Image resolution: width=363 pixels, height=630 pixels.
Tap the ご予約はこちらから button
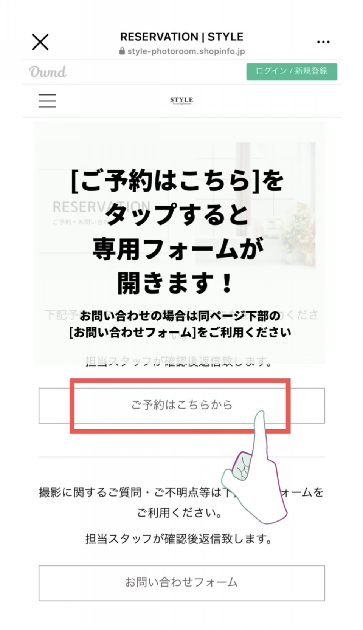click(x=181, y=406)
